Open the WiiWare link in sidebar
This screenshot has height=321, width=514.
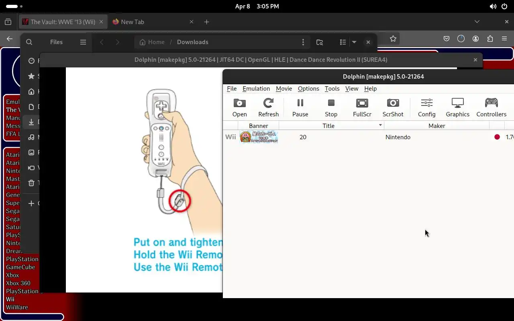pyautogui.click(x=17, y=307)
